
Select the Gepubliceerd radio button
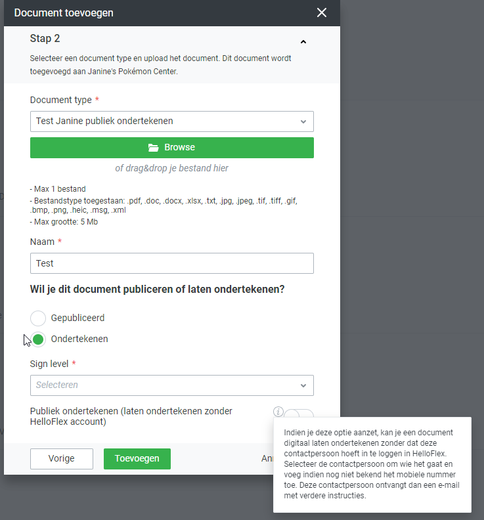39,318
